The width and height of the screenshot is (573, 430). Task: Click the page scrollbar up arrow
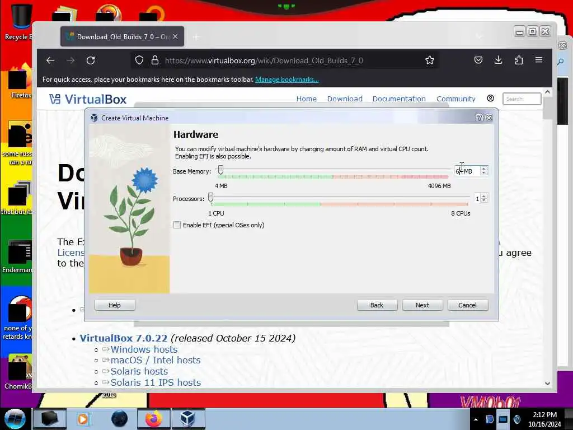click(x=547, y=92)
